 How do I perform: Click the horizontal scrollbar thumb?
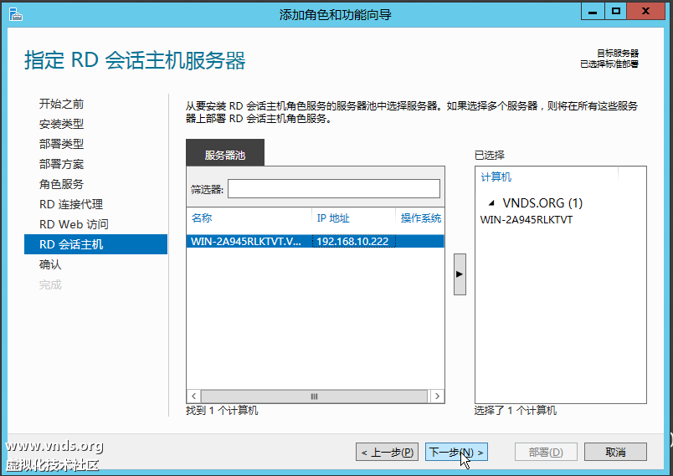pyautogui.click(x=314, y=397)
